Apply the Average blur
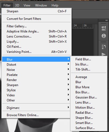The width and height of the screenshot is (109, 132). pos(89,77)
